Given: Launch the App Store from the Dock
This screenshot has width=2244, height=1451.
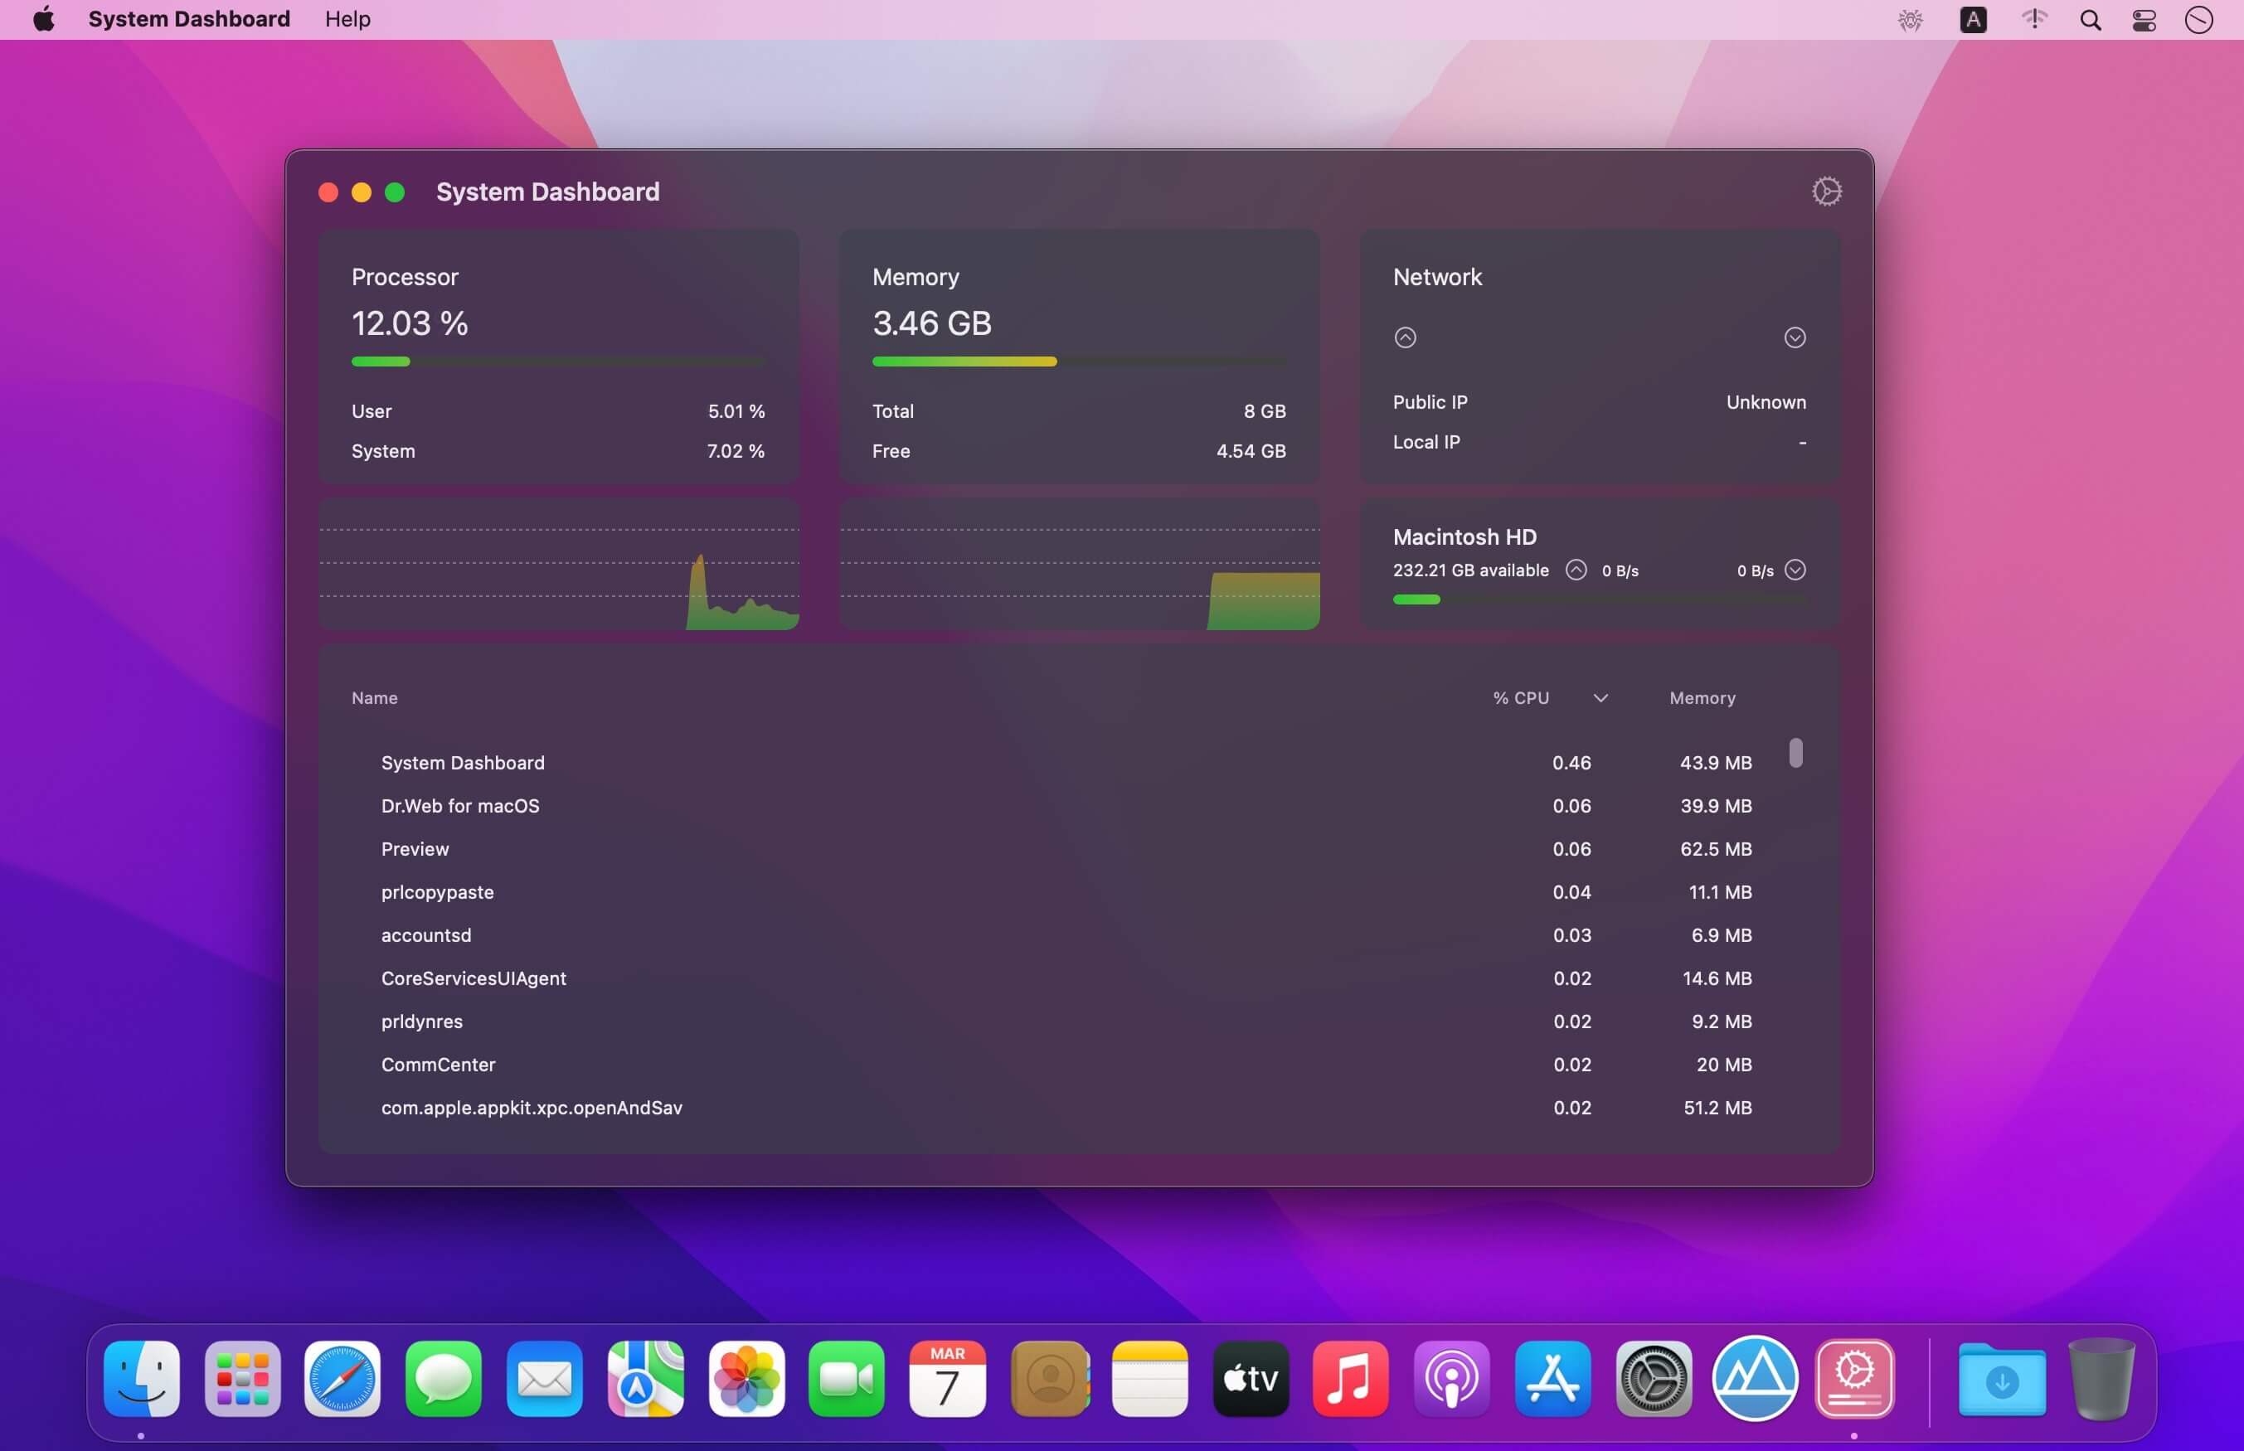Looking at the screenshot, I should 1552,1378.
